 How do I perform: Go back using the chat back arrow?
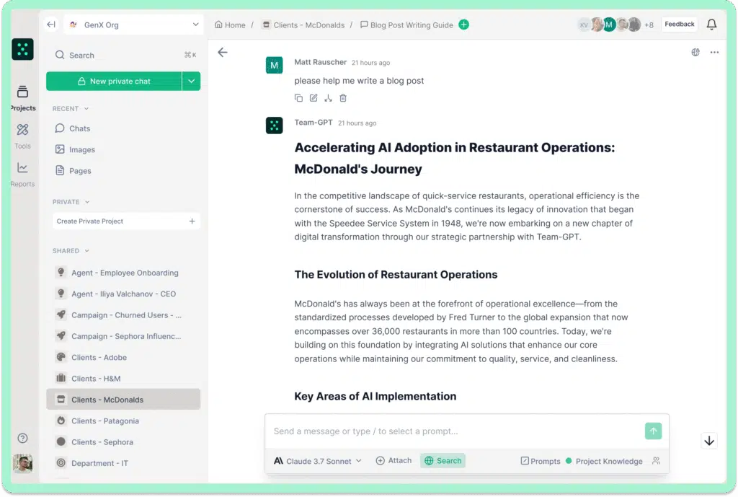tap(223, 52)
